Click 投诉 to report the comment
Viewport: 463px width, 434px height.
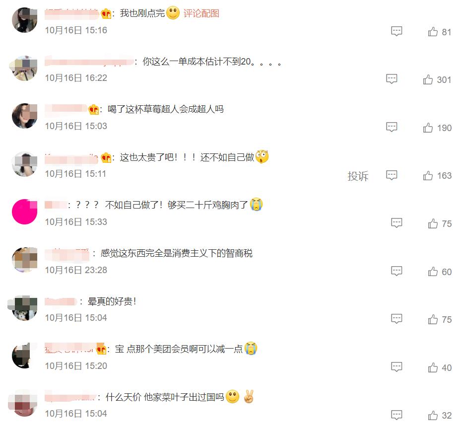click(x=358, y=176)
